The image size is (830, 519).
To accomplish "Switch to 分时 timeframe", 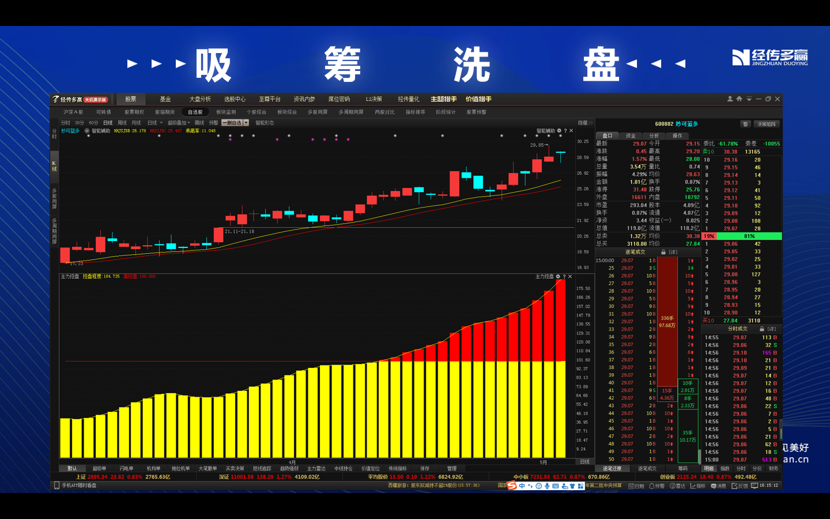I will pyautogui.click(x=65, y=123).
